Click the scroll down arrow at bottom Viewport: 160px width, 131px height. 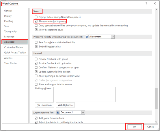coord(156,122)
